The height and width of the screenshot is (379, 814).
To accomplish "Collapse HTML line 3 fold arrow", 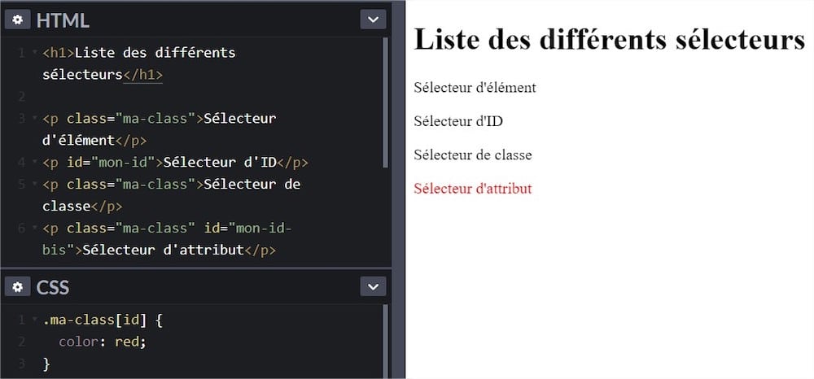I will (x=34, y=119).
